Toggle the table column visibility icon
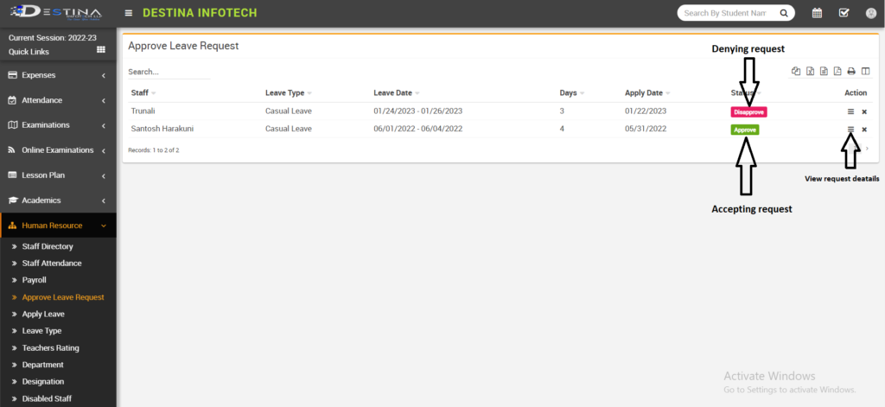This screenshot has width=885, height=407. tap(865, 71)
